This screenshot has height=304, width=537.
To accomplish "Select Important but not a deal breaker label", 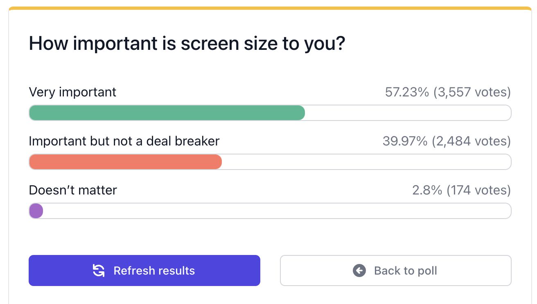I will [x=124, y=141].
